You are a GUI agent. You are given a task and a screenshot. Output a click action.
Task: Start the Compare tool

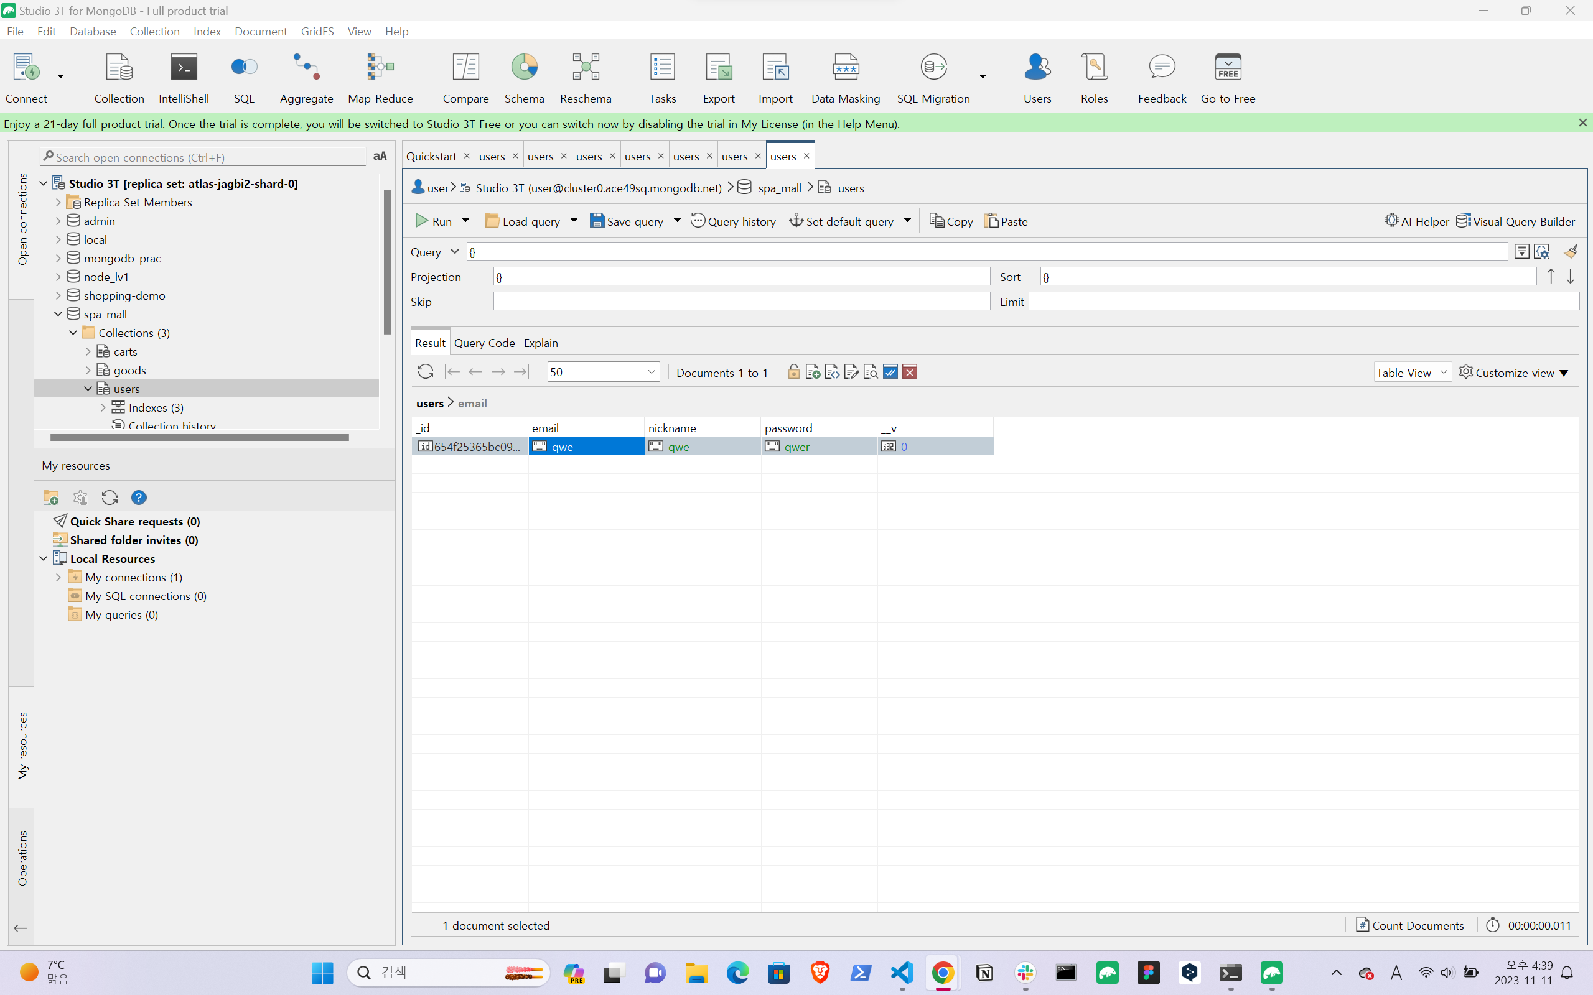point(465,78)
